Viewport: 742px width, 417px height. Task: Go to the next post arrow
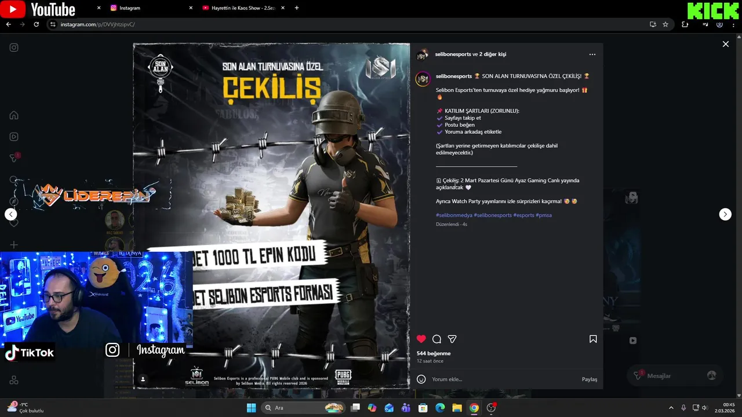(x=725, y=214)
